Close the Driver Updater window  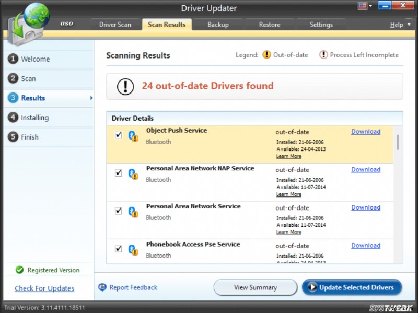point(403,5)
